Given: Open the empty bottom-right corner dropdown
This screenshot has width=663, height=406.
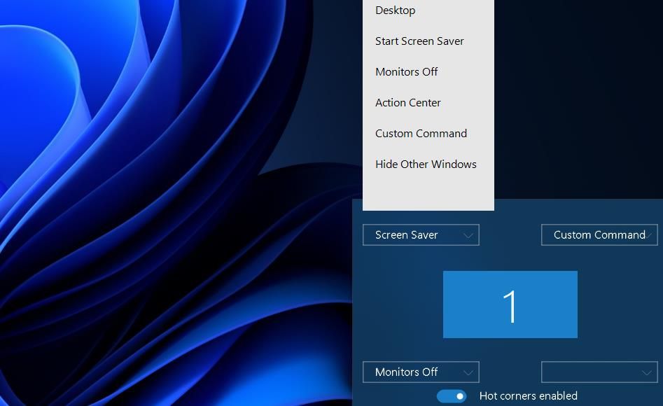Looking at the screenshot, I should pos(599,372).
